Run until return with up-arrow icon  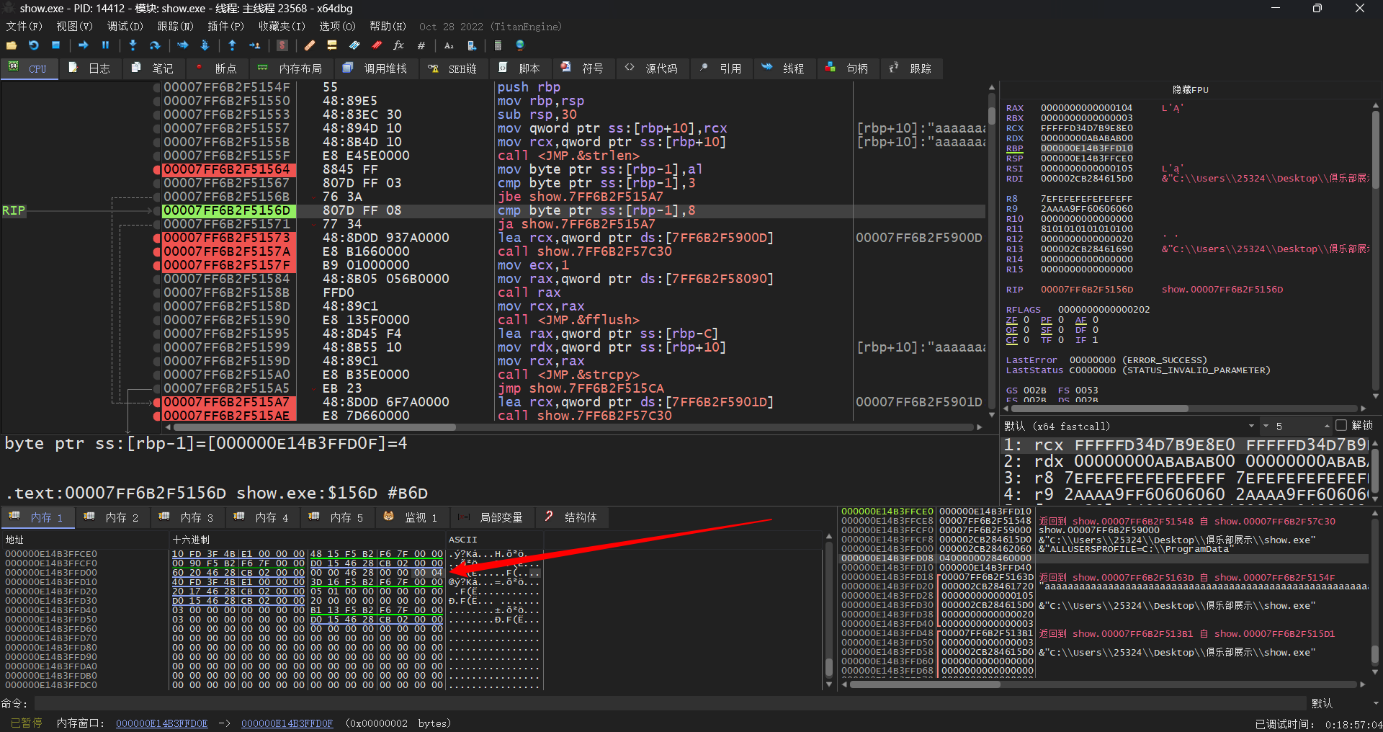click(232, 45)
